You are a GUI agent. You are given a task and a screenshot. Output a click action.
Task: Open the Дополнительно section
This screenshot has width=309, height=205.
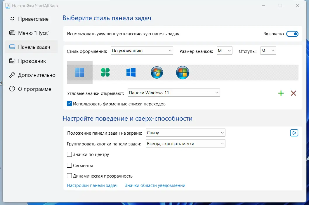coord(32,75)
